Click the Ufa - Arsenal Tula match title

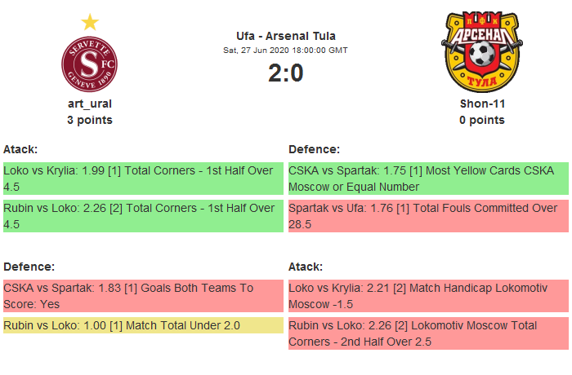285,36
